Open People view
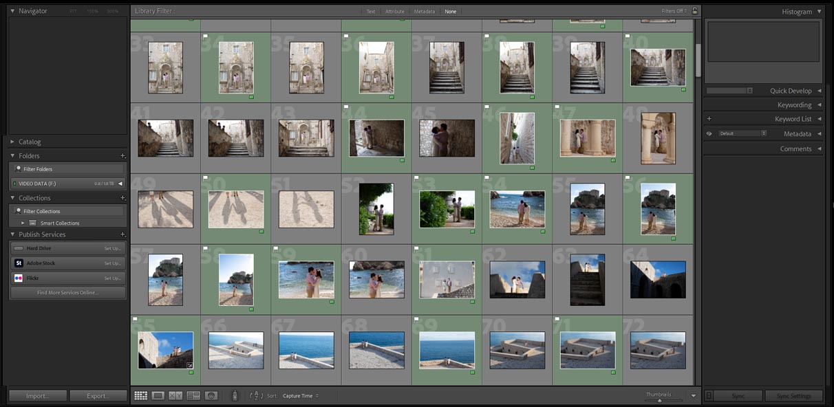The width and height of the screenshot is (834, 407). pos(211,395)
